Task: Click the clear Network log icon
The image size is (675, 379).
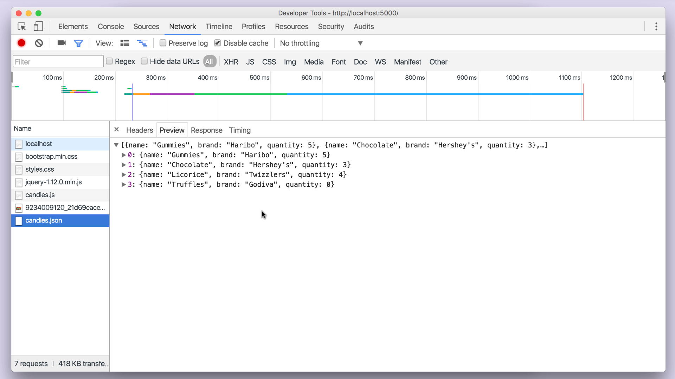Action: 39,42
